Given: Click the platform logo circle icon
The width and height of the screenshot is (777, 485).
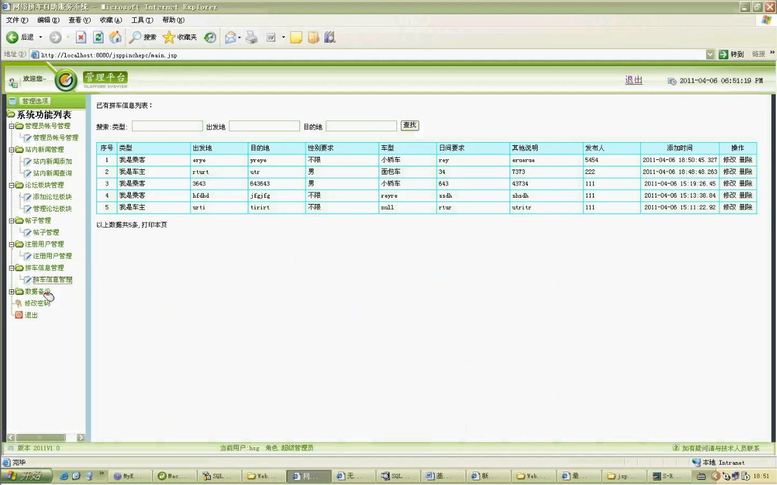Looking at the screenshot, I should [65, 81].
